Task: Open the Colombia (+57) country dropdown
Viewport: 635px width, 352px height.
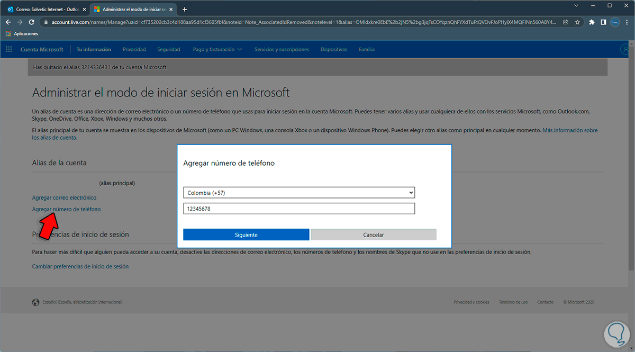Action: (299, 193)
